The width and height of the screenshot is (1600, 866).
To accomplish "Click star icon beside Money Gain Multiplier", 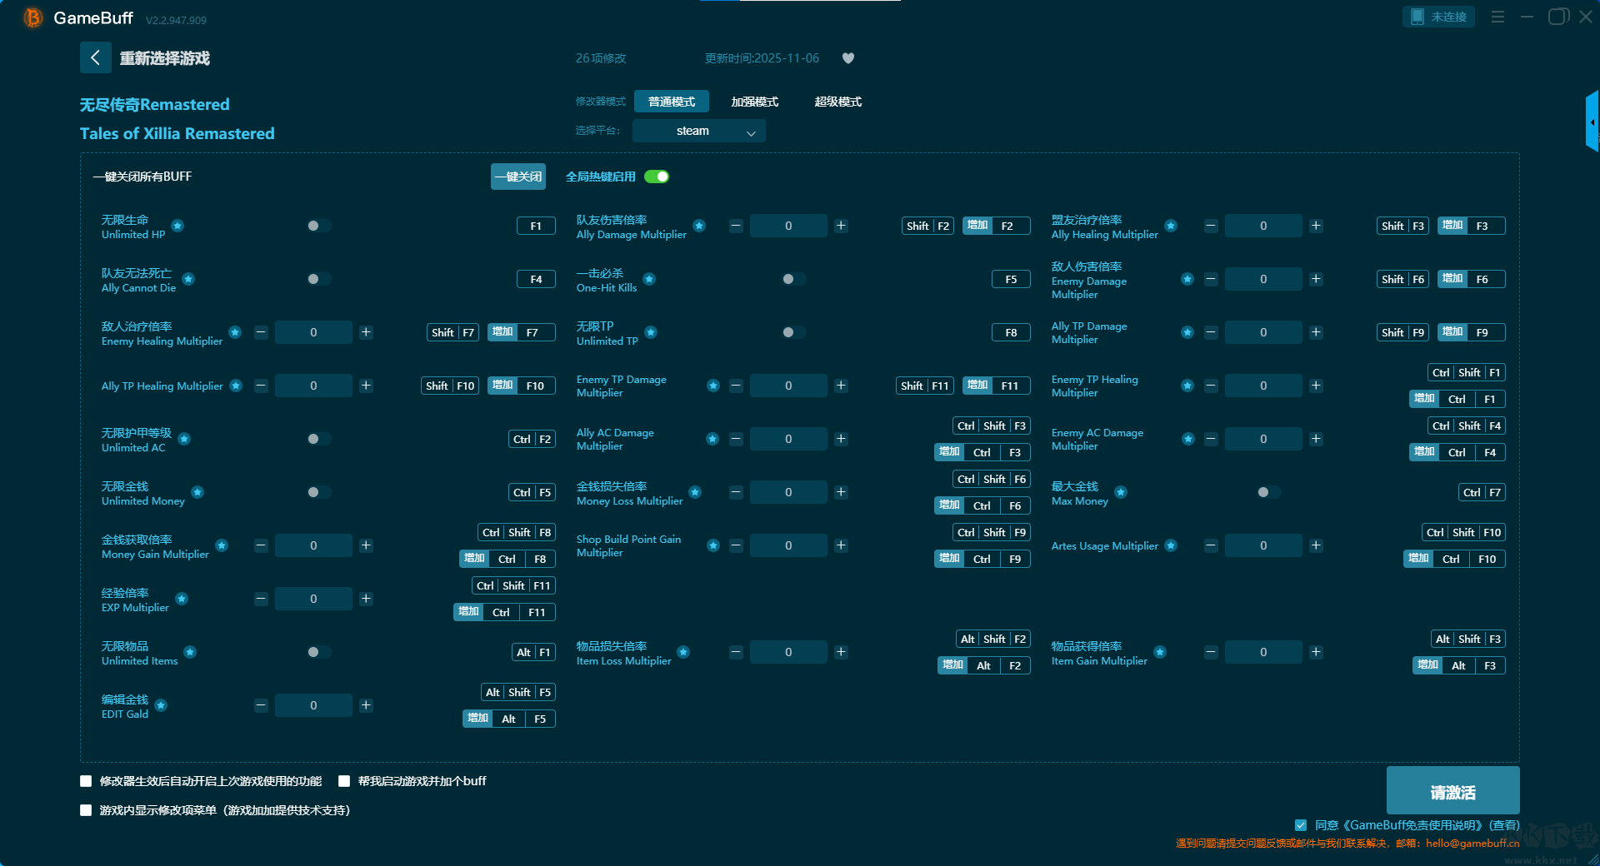I will tap(222, 545).
